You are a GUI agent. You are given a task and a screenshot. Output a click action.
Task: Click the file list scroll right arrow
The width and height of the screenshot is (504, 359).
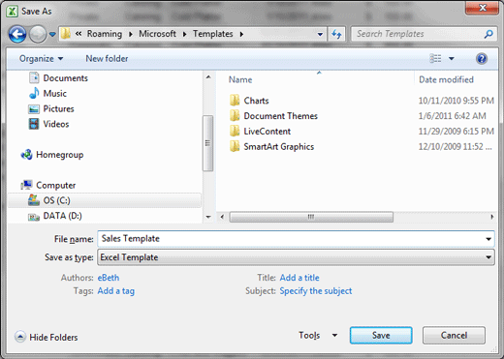(x=492, y=217)
